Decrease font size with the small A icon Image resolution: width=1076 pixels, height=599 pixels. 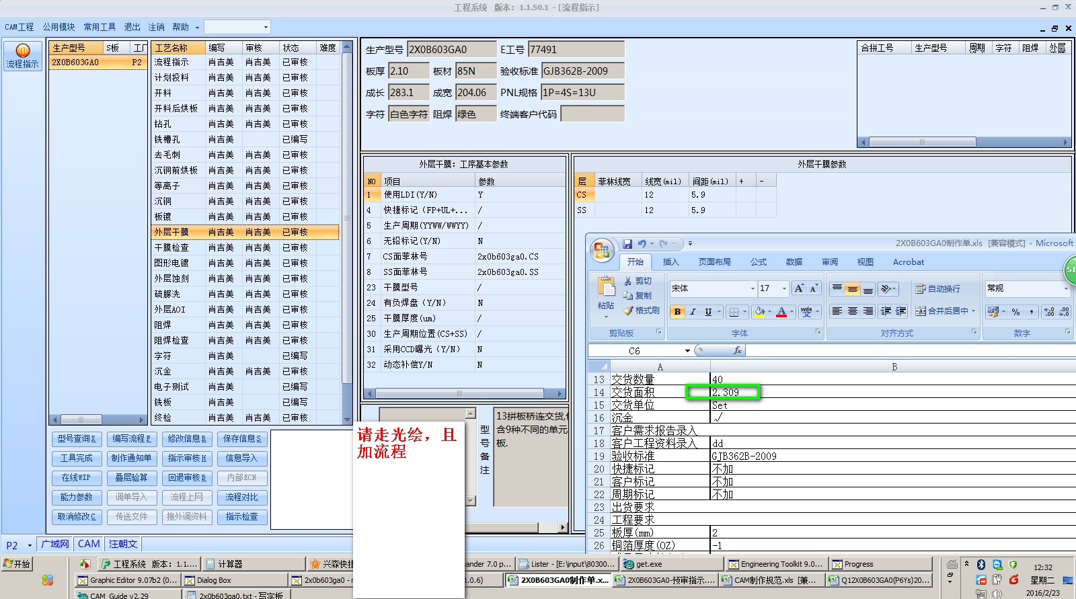(x=813, y=288)
